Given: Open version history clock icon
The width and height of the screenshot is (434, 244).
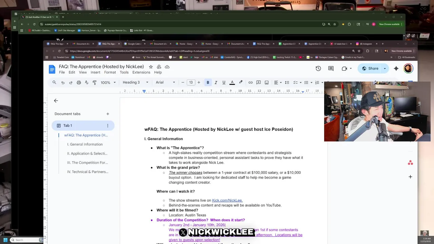Looking at the screenshot, I should [318, 68].
